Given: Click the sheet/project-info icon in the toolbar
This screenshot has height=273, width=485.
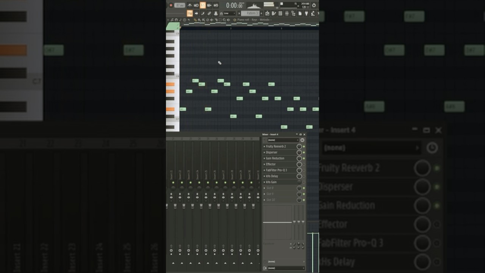Looking at the screenshot, I should tap(300, 13).
